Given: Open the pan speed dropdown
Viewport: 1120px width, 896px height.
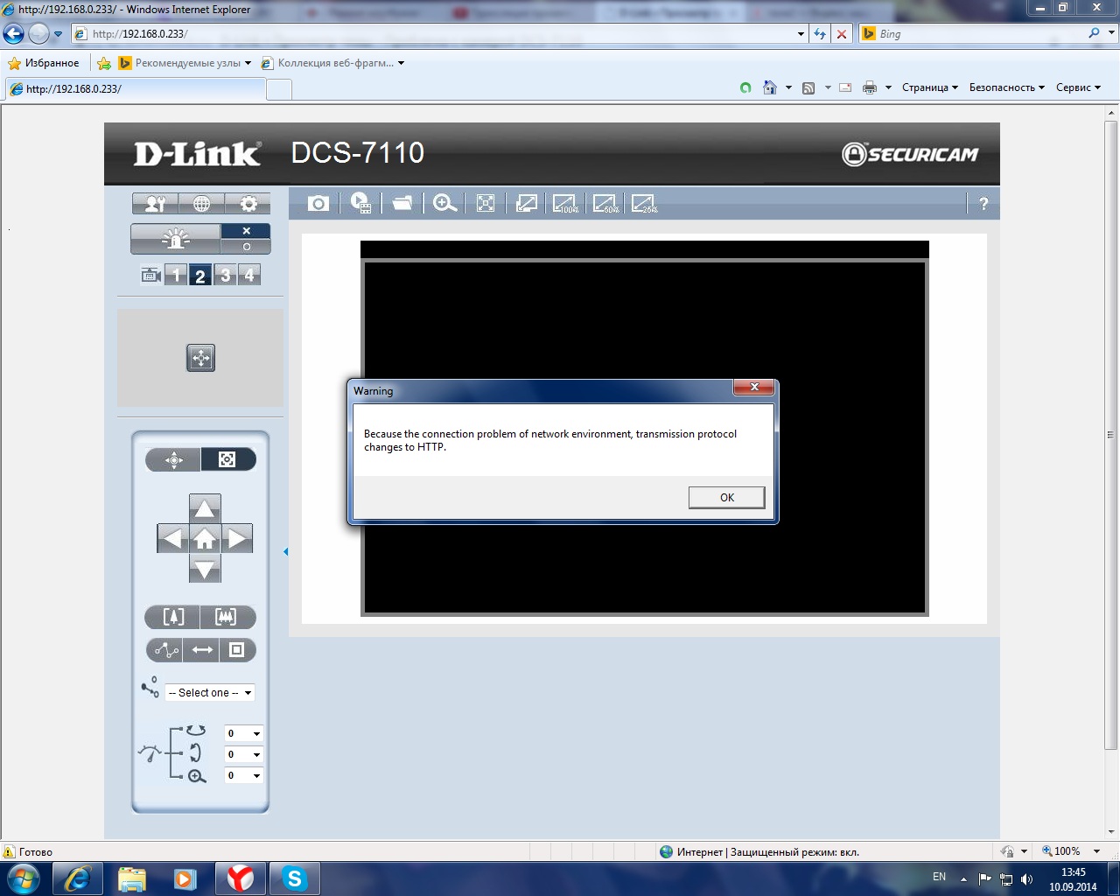Looking at the screenshot, I should pyautogui.click(x=244, y=733).
